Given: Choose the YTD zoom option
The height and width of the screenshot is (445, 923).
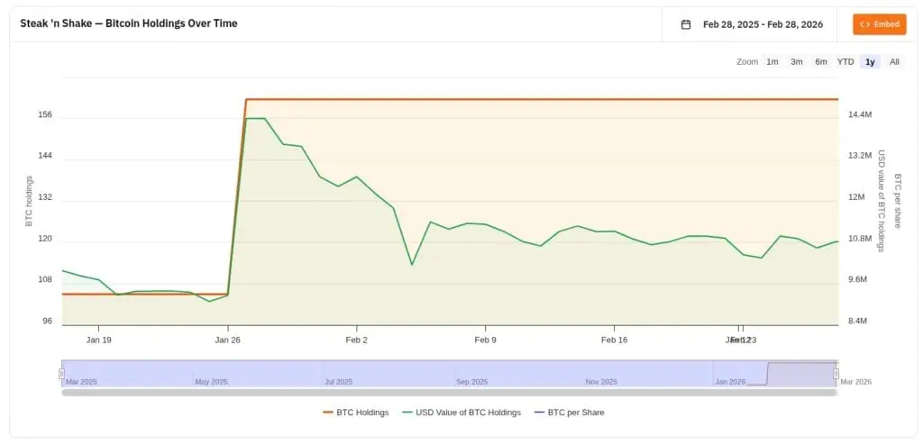Looking at the screenshot, I should (845, 62).
